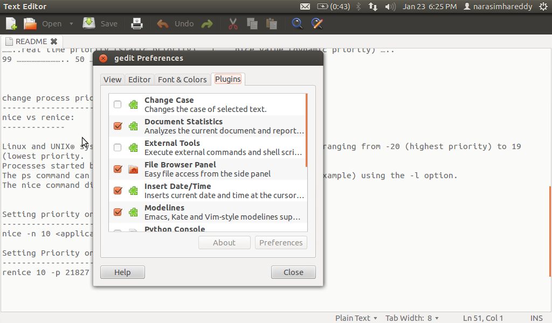Click the About button
Viewport: 552px width, 323px height.
tap(224, 242)
